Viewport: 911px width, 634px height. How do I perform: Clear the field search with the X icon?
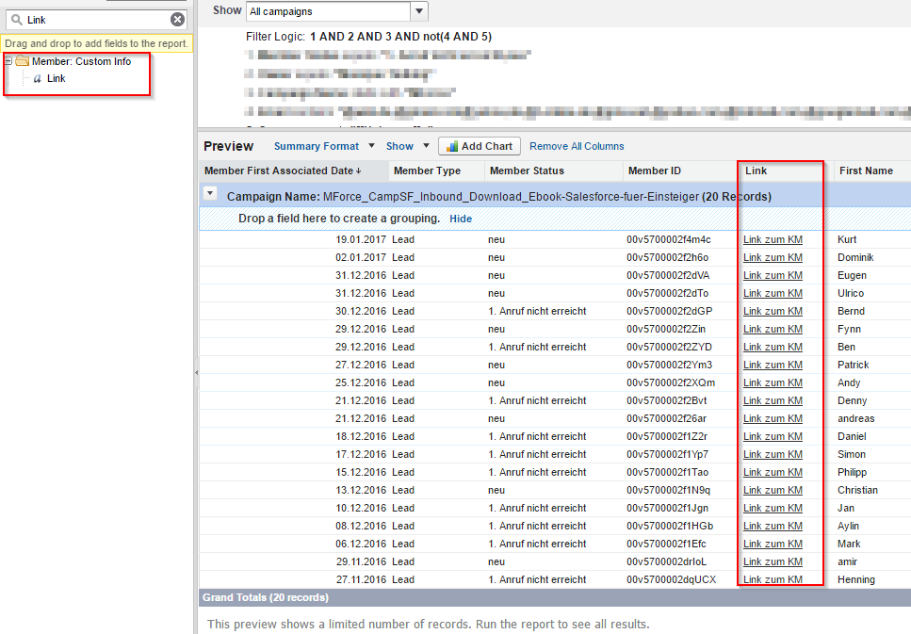178,20
